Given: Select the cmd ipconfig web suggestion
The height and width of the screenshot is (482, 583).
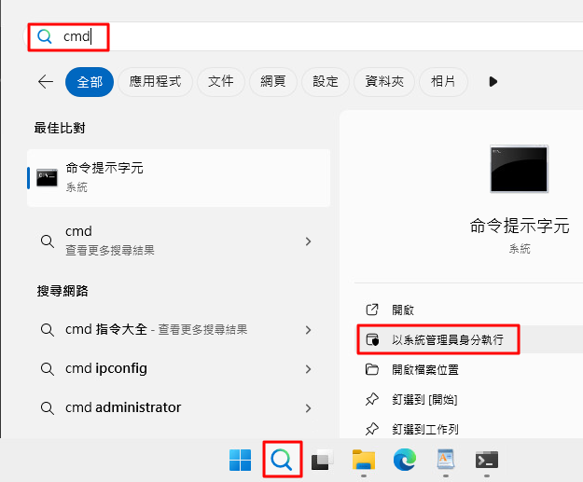Looking at the screenshot, I should tap(178, 368).
